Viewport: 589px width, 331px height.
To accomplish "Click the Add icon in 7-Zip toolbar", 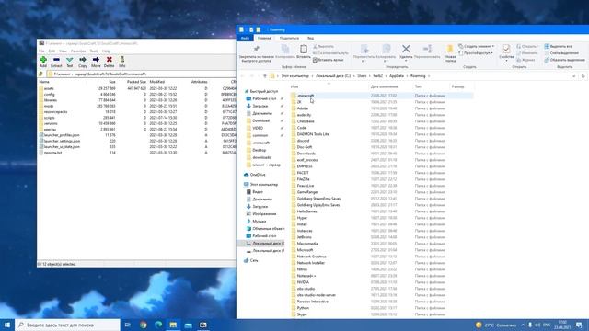I will pos(43,60).
